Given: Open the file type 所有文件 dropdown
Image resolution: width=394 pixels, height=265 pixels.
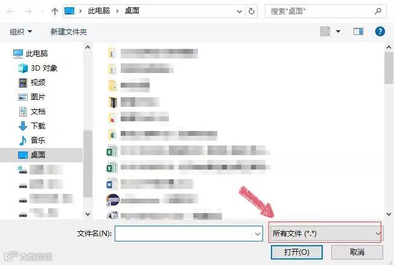Looking at the screenshot, I should [326, 234].
